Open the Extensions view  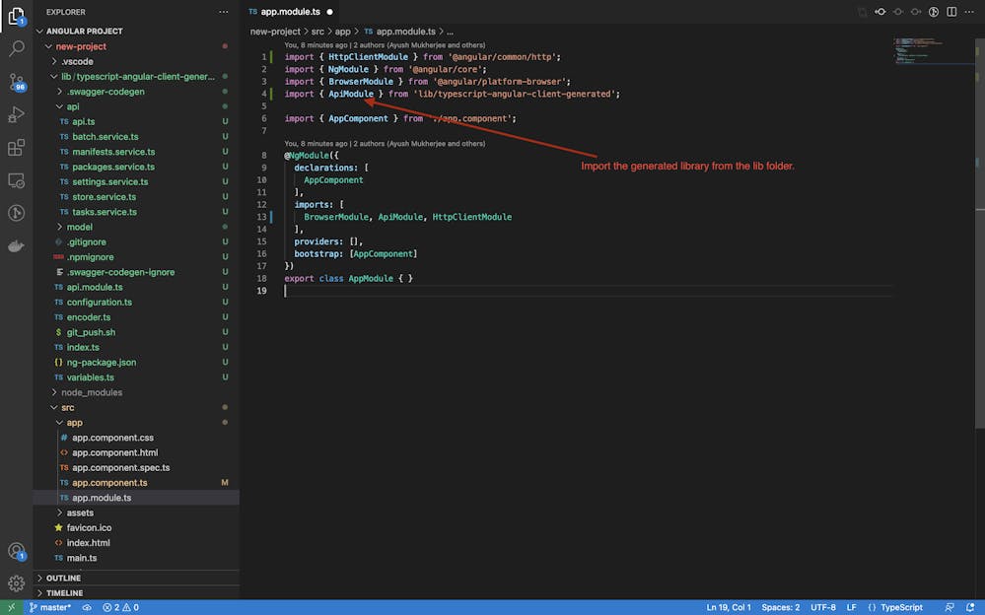click(x=16, y=148)
